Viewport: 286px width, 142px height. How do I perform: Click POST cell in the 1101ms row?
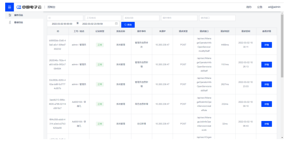(183, 64)
